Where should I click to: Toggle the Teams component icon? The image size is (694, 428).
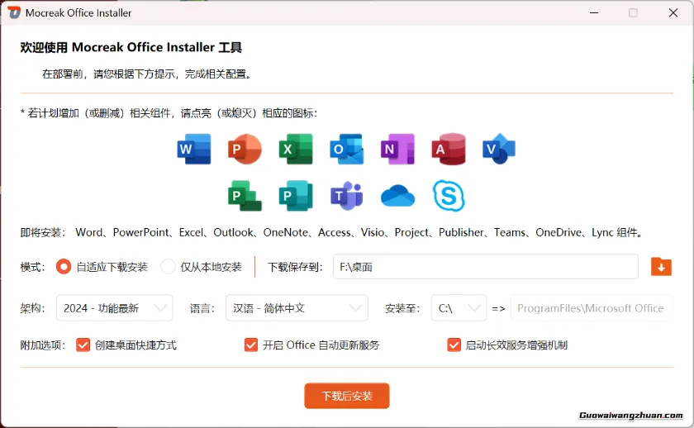[x=346, y=196]
